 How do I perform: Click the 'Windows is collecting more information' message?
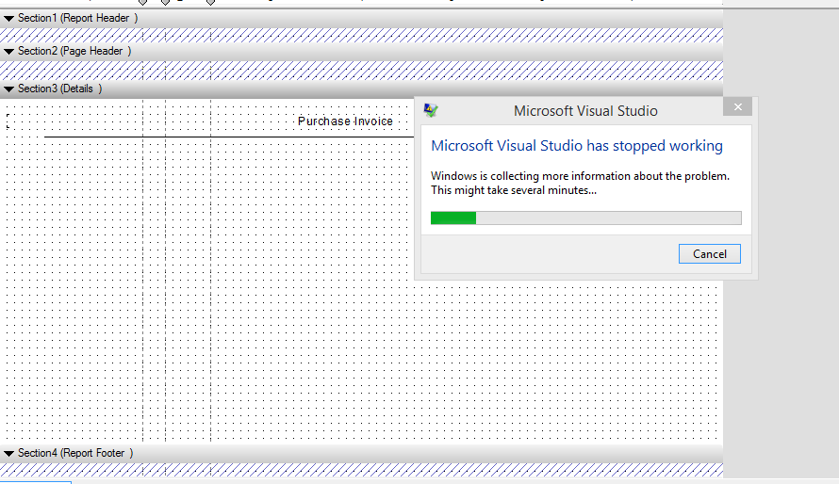[580, 184]
